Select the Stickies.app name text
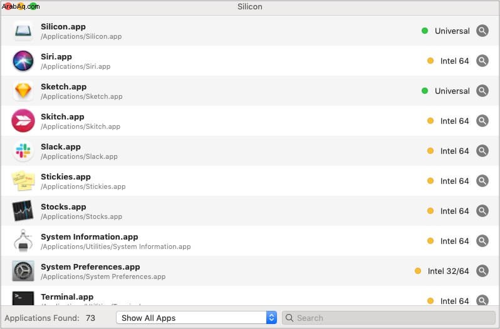The height and width of the screenshot is (329, 500). [x=66, y=176]
